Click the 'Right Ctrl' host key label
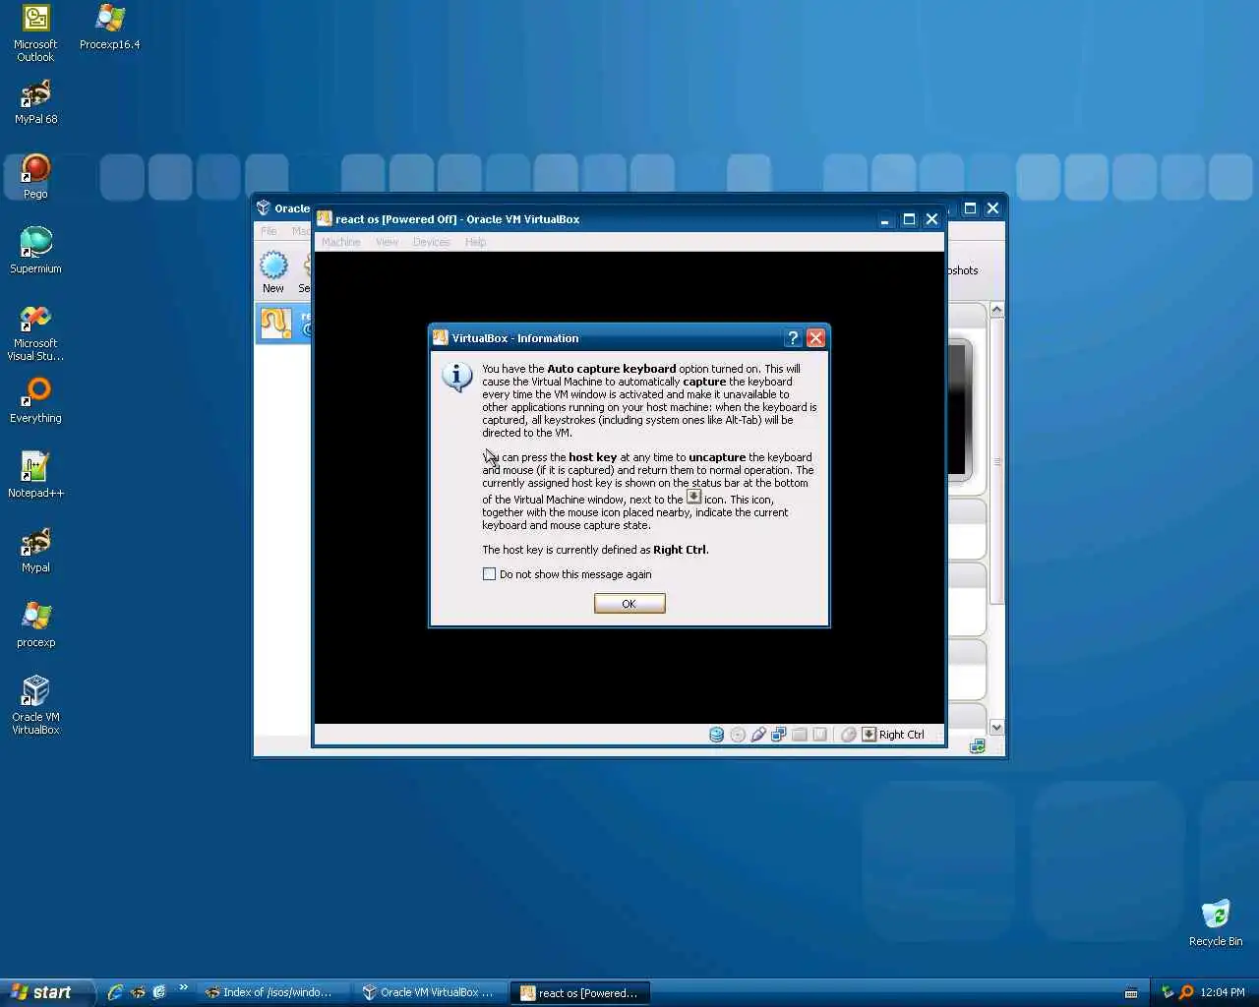The height and width of the screenshot is (1007, 1259). 901,735
